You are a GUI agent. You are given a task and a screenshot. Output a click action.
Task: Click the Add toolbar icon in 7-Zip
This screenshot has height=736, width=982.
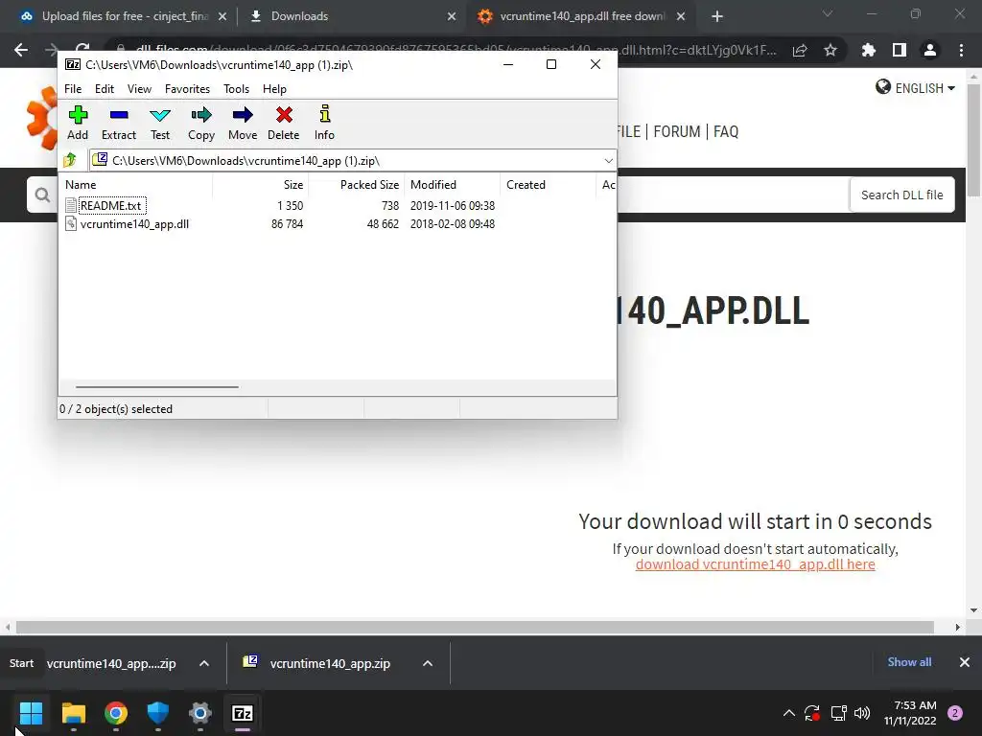point(78,123)
